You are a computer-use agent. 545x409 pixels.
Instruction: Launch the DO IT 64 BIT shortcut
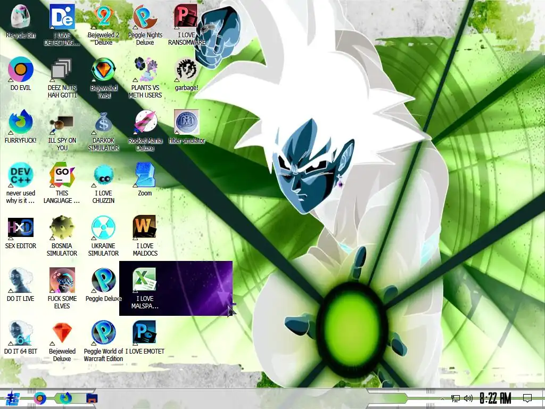pos(21,333)
